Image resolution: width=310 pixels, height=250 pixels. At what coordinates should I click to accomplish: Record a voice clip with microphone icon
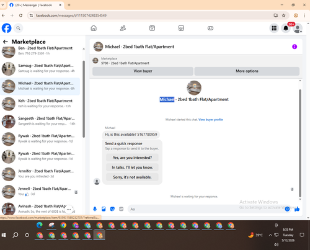pyautogui.click(x=95, y=209)
